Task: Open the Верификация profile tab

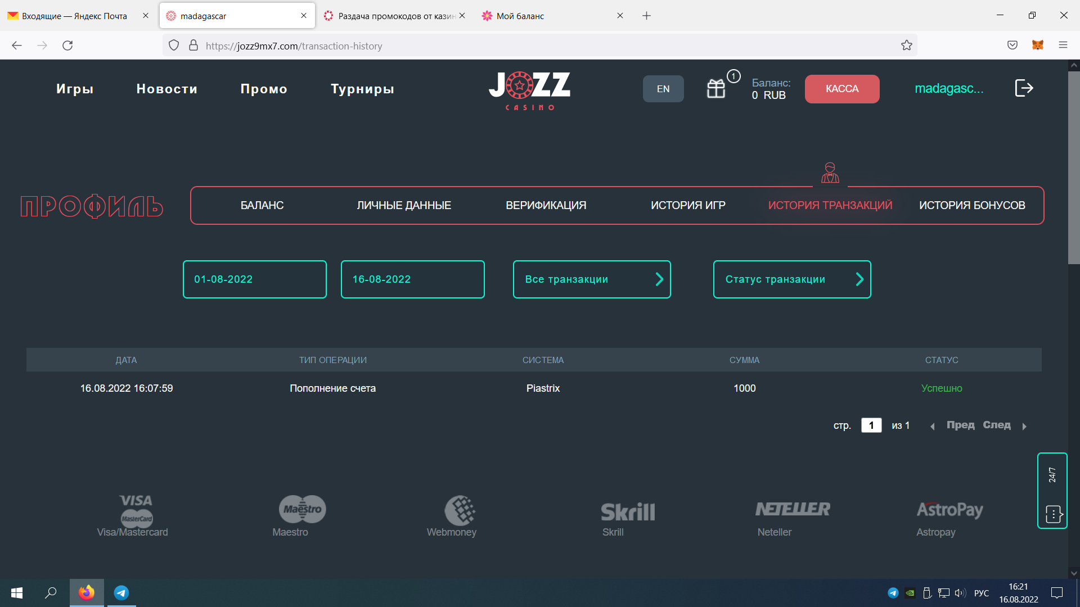Action: (x=546, y=206)
